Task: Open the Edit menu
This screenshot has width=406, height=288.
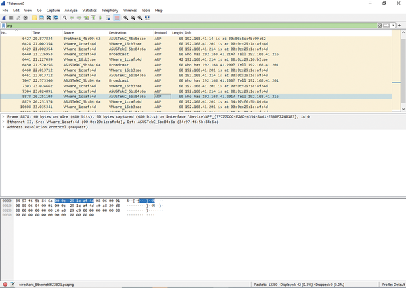Action: [x=16, y=11]
